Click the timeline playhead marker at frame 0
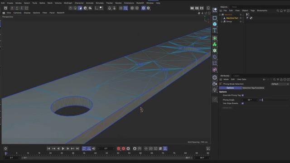 point(6,153)
